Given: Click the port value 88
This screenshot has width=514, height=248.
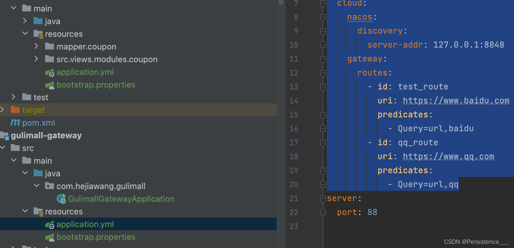Looking at the screenshot, I should coord(372,212).
